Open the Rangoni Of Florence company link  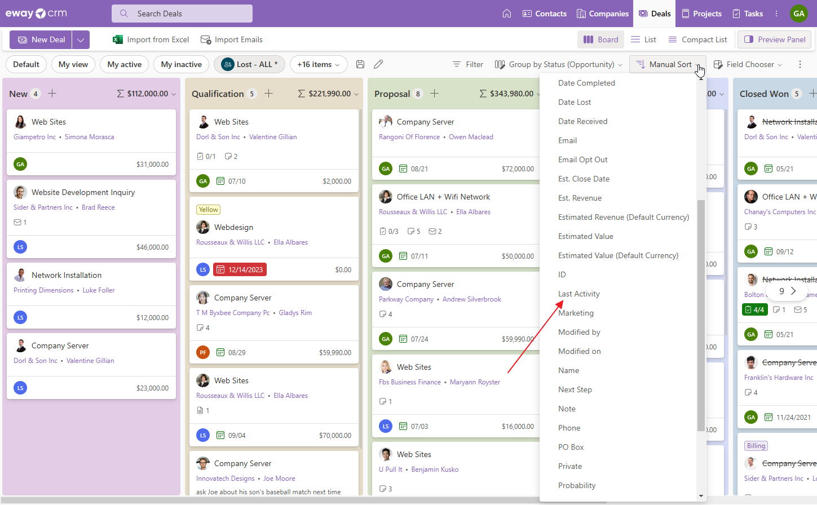[x=409, y=137]
